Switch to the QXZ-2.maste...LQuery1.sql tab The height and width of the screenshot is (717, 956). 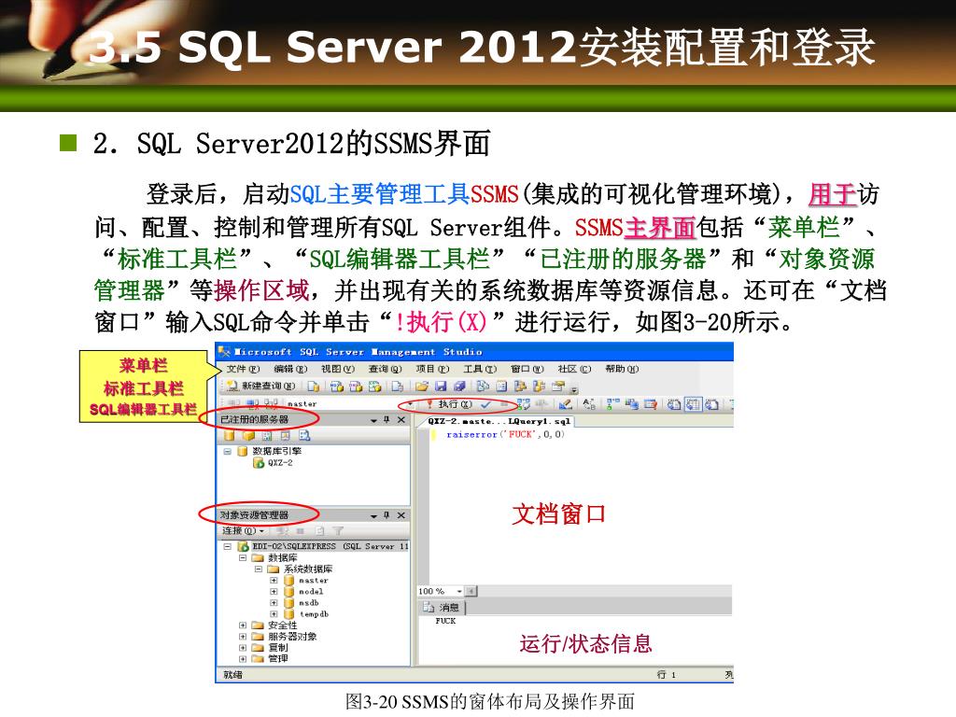click(x=499, y=421)
